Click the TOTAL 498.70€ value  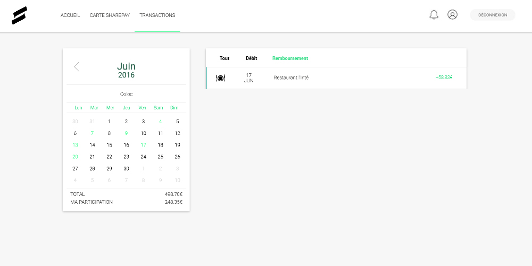tap(174, 194)
